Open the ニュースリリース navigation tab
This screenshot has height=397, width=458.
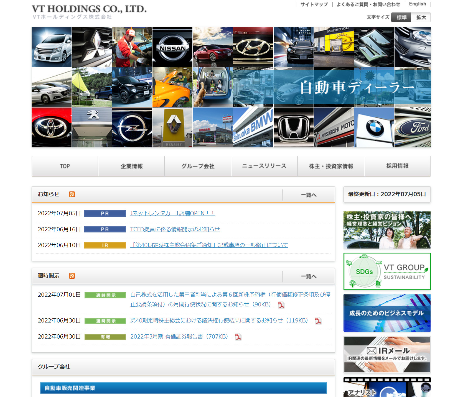coord(264,166)
